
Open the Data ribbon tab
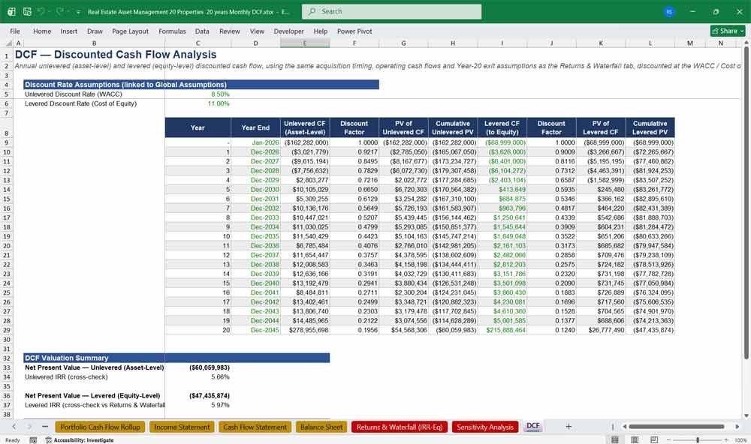pos(202,31)
